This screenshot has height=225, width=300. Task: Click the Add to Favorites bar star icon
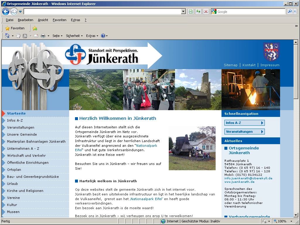(x=35, y=28)
